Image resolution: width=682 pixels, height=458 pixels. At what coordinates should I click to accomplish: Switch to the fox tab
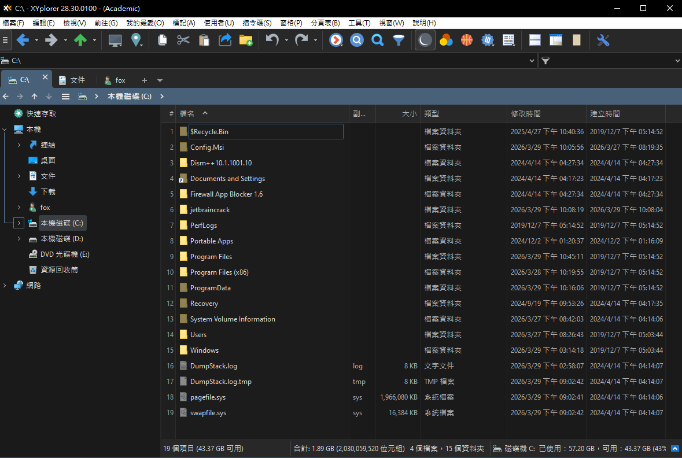[x=115, y=80]
